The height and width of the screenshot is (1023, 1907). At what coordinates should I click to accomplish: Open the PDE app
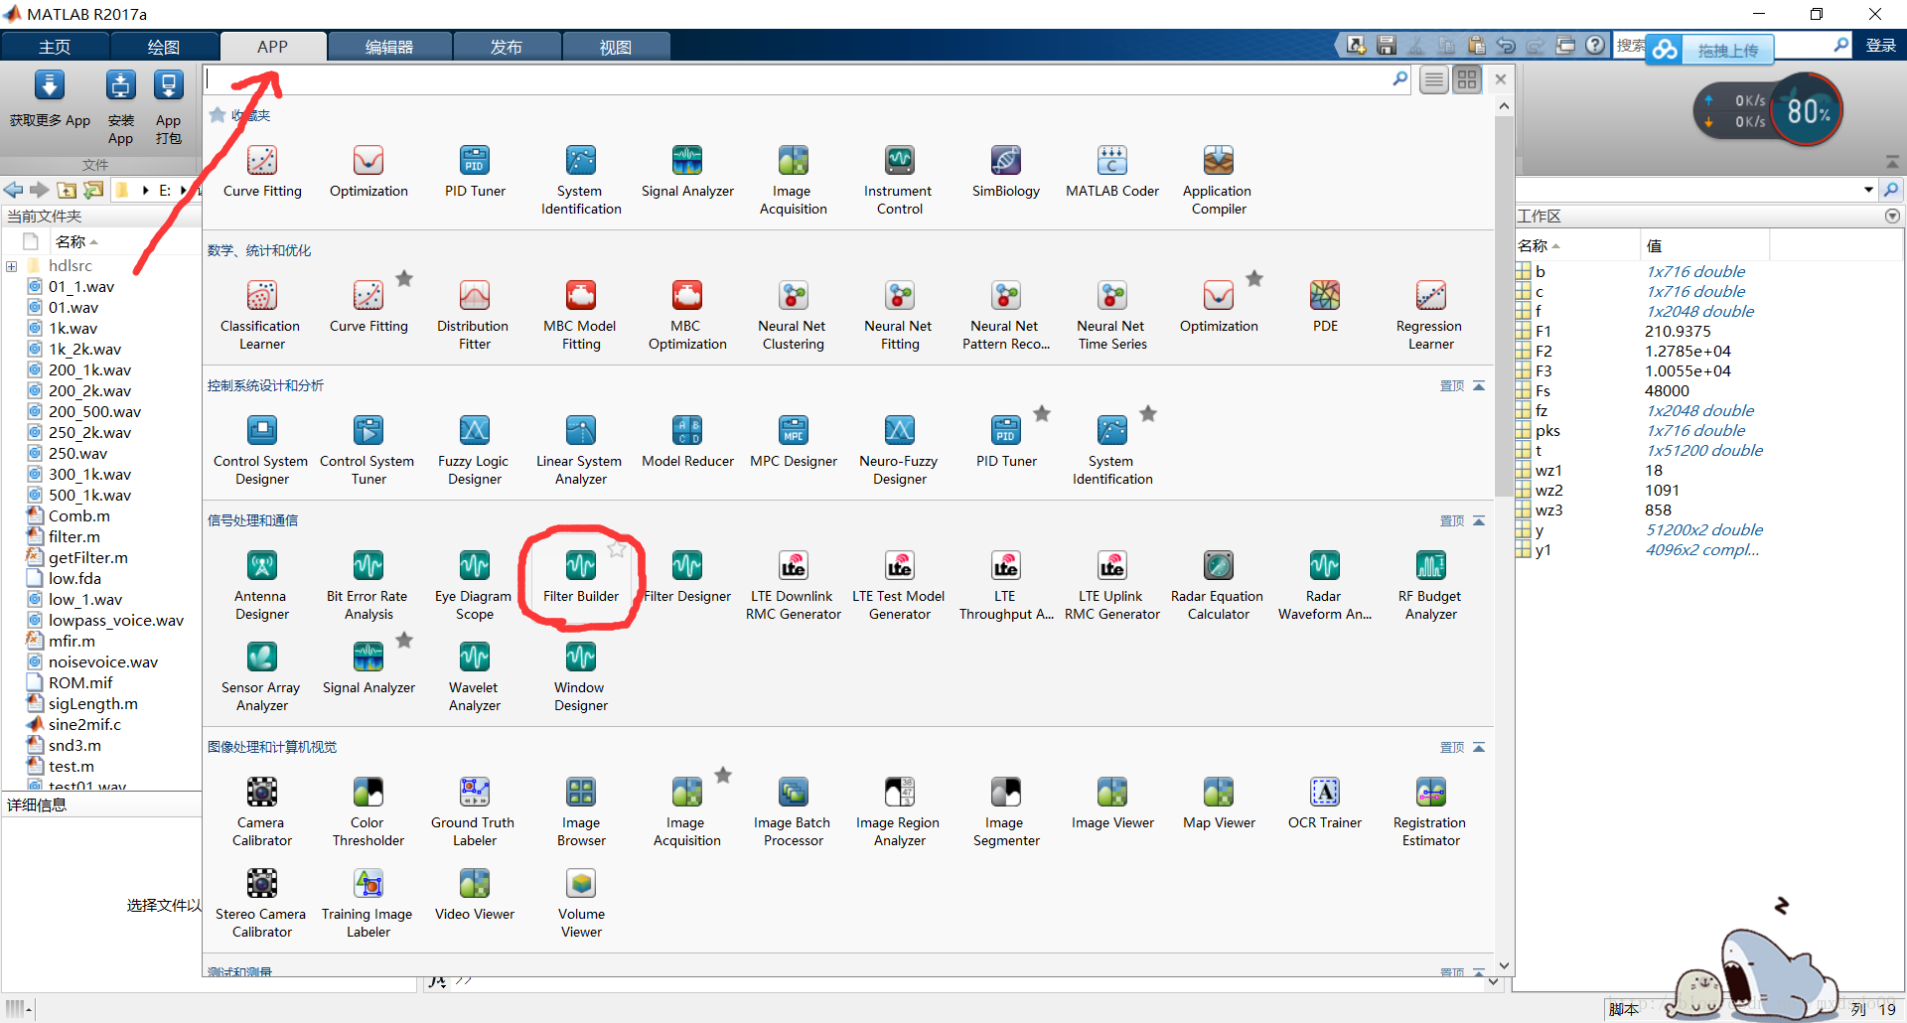tap(1325, 306)
